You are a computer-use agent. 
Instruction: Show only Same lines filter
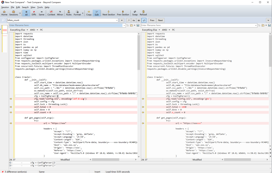point(42,13)
